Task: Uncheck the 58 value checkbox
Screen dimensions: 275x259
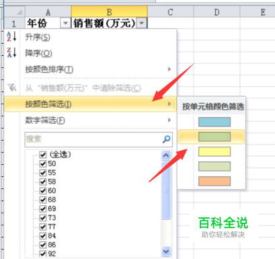Action: coord(43,182)
